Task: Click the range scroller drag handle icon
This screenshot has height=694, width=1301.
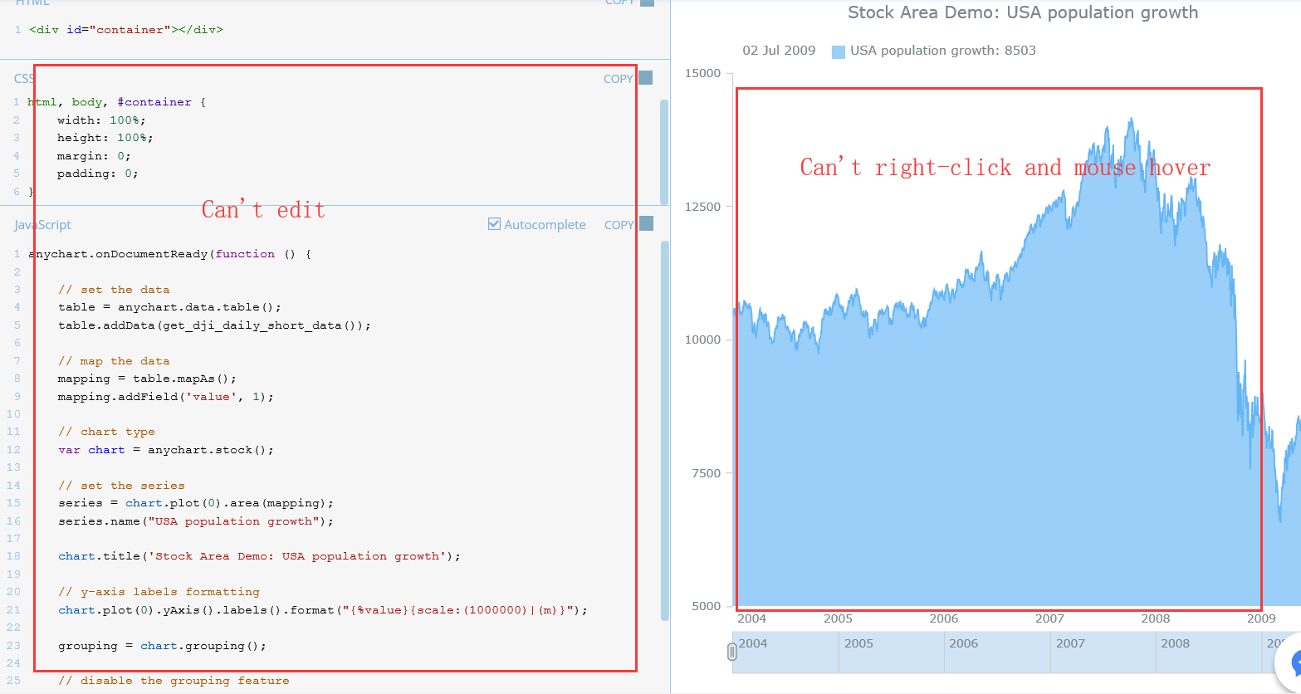Action: coord(731,652)
